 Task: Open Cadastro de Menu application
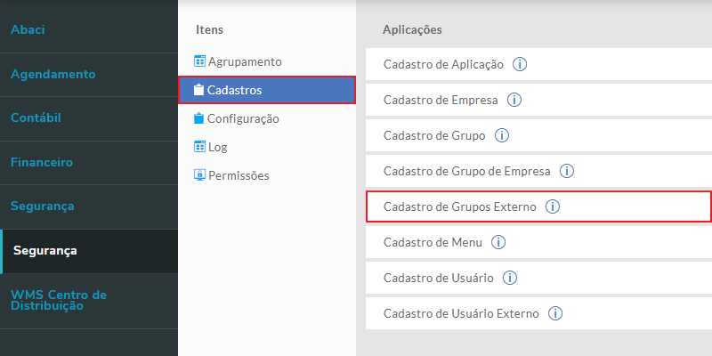pyautogui.click(x=433, y=242)
